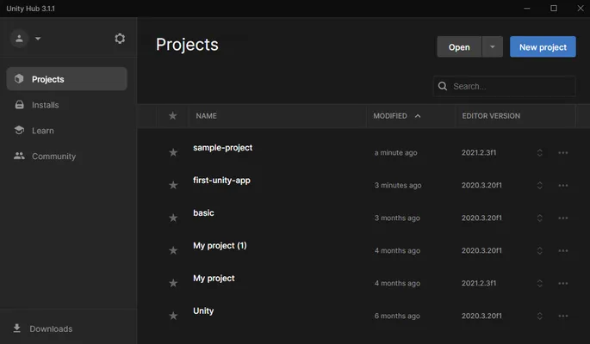Open Preferences via the gear icon

[120, 39]
